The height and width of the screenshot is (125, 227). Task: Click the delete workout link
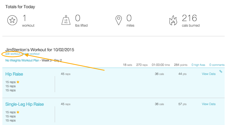(x=31, y=54)
